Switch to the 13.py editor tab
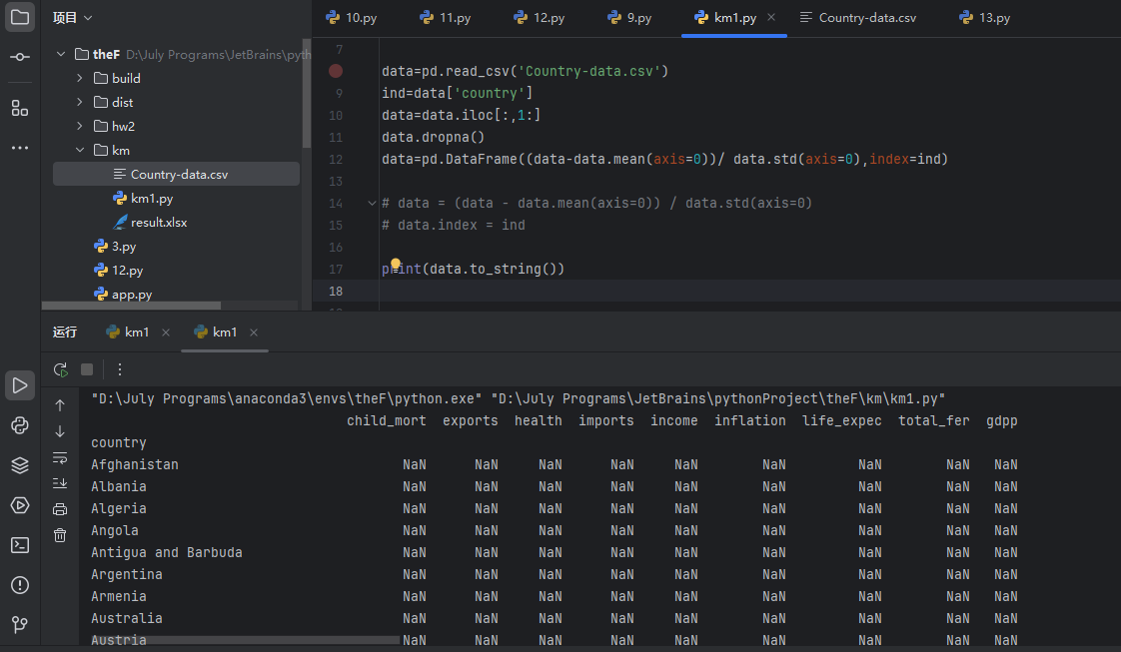The height and width of the screenshot is (652, 1121). pyautogui.click(x=984, y=18)
